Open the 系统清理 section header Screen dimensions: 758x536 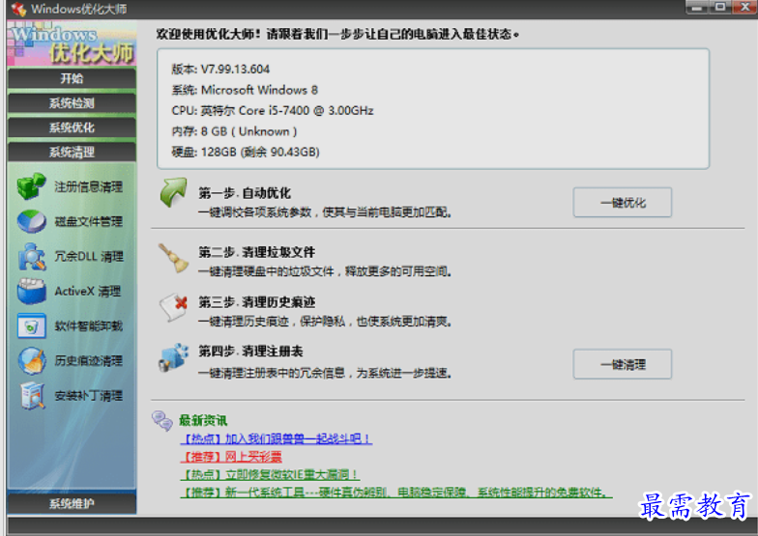coord(72,153)
